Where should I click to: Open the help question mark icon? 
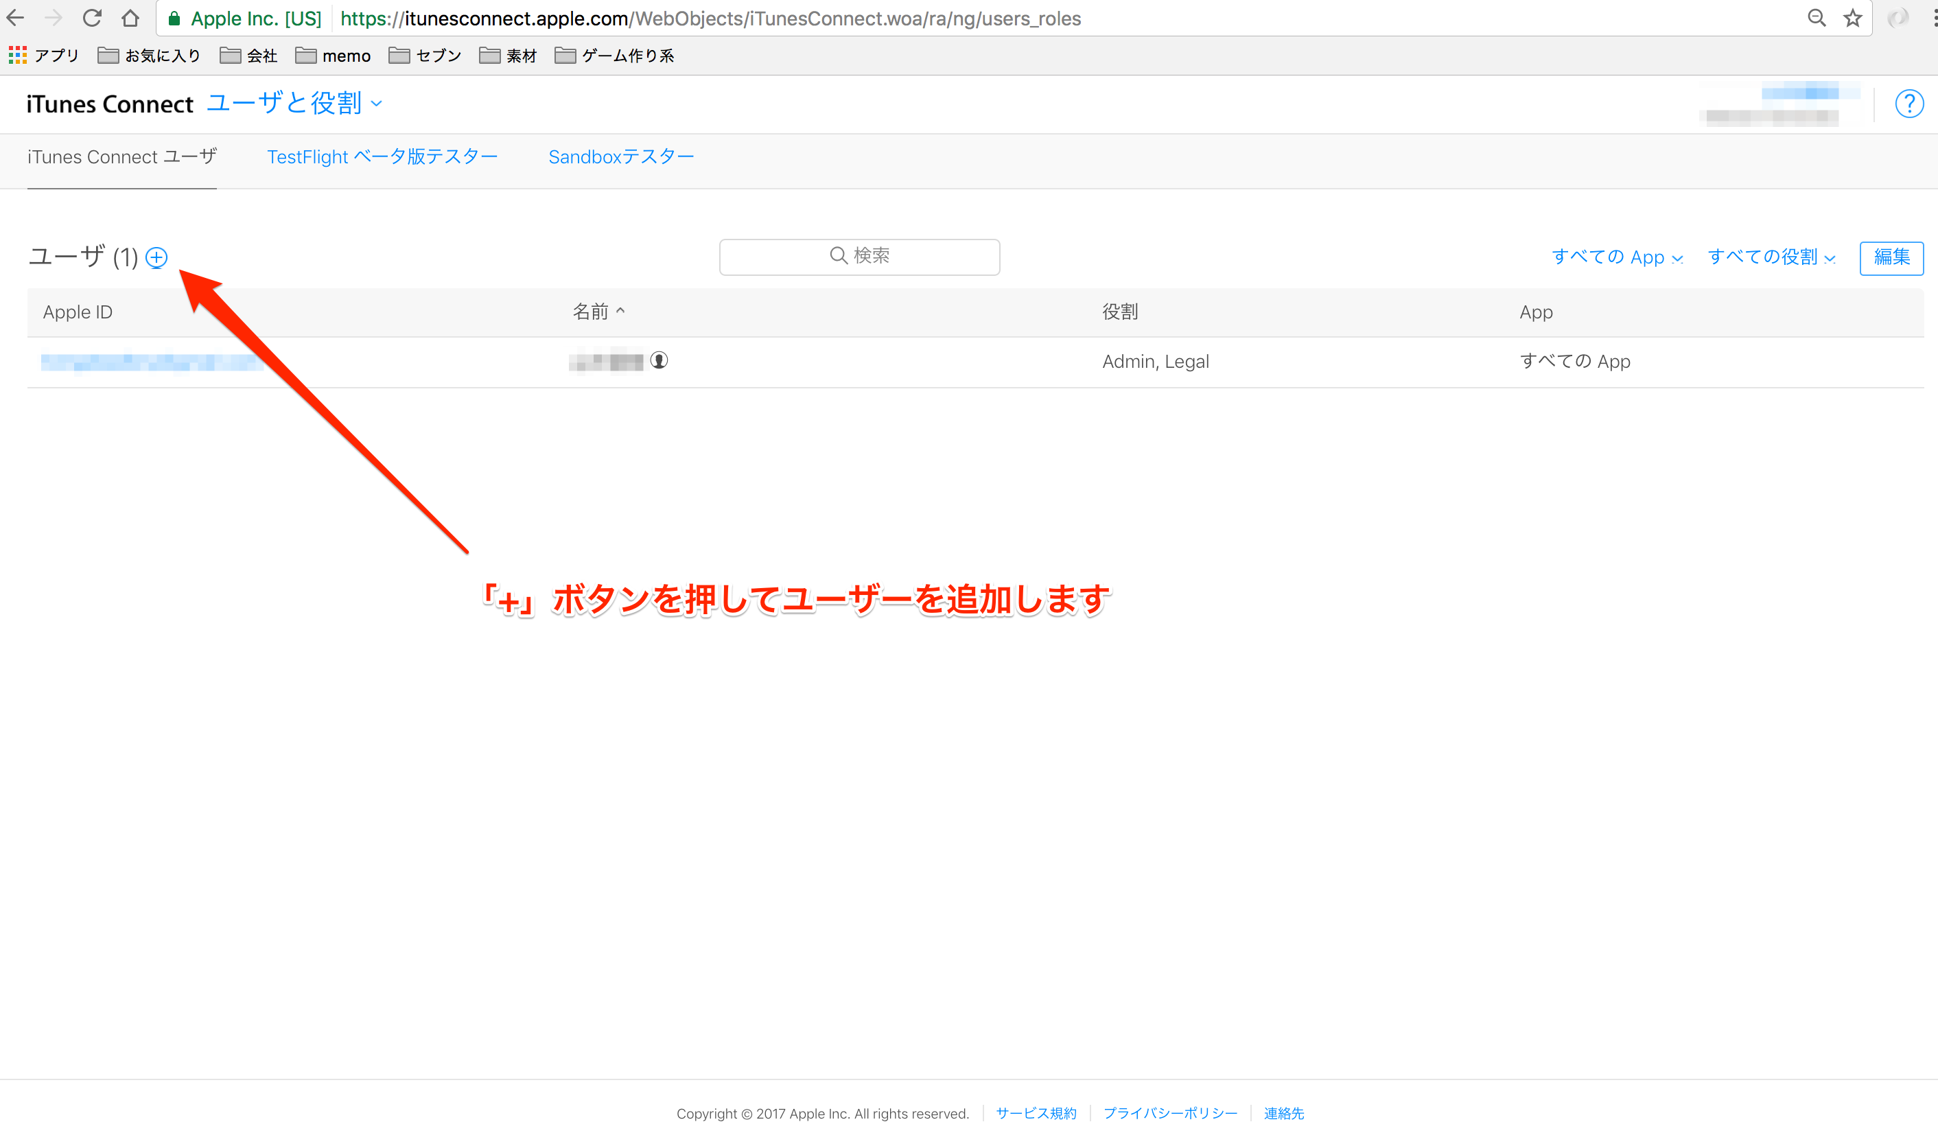1908,104
